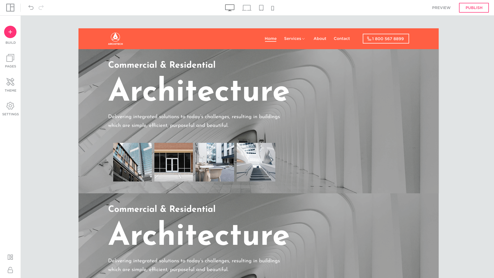Click the Preview button
This screenshot has height=278, width=494.
point(441,8)
